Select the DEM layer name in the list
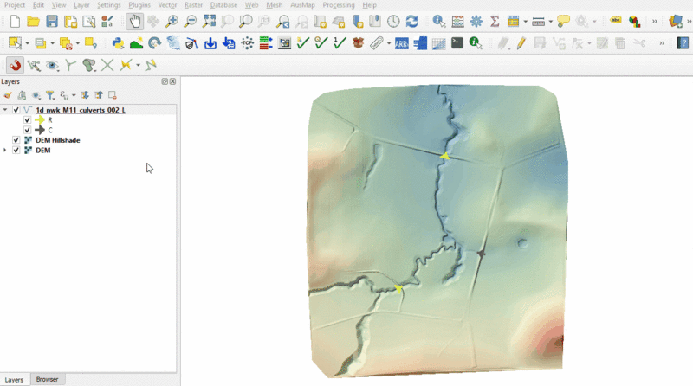693x386 pixels. coord(42,151)
